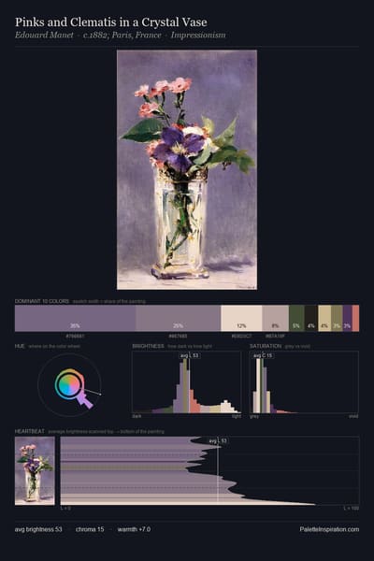
Task: Open the small painting thumbnail beside heartbeat
Action: [x=35, y=471]
